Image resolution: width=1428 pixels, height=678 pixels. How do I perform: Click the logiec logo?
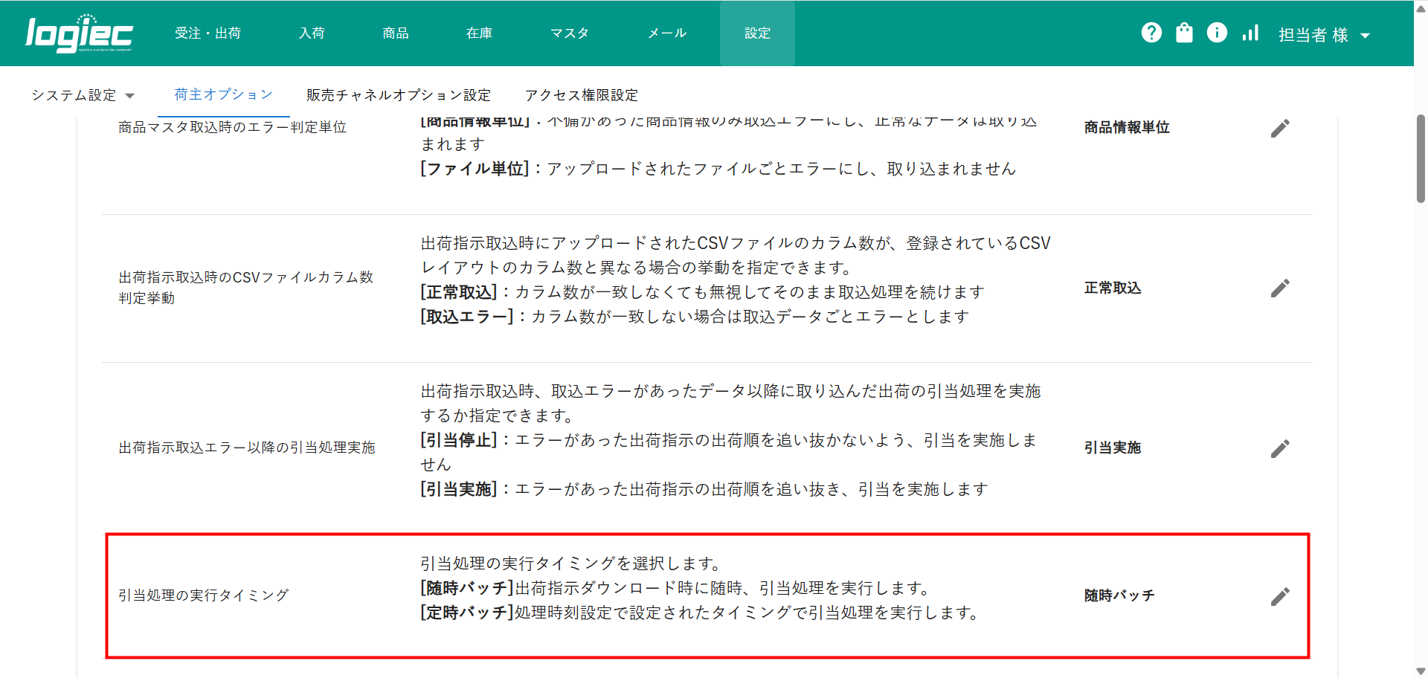tap(79, 33)
